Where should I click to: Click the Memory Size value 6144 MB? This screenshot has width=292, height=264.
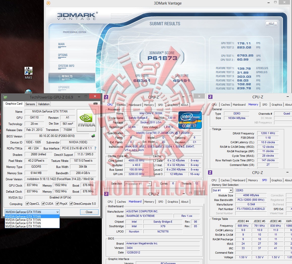36,173
